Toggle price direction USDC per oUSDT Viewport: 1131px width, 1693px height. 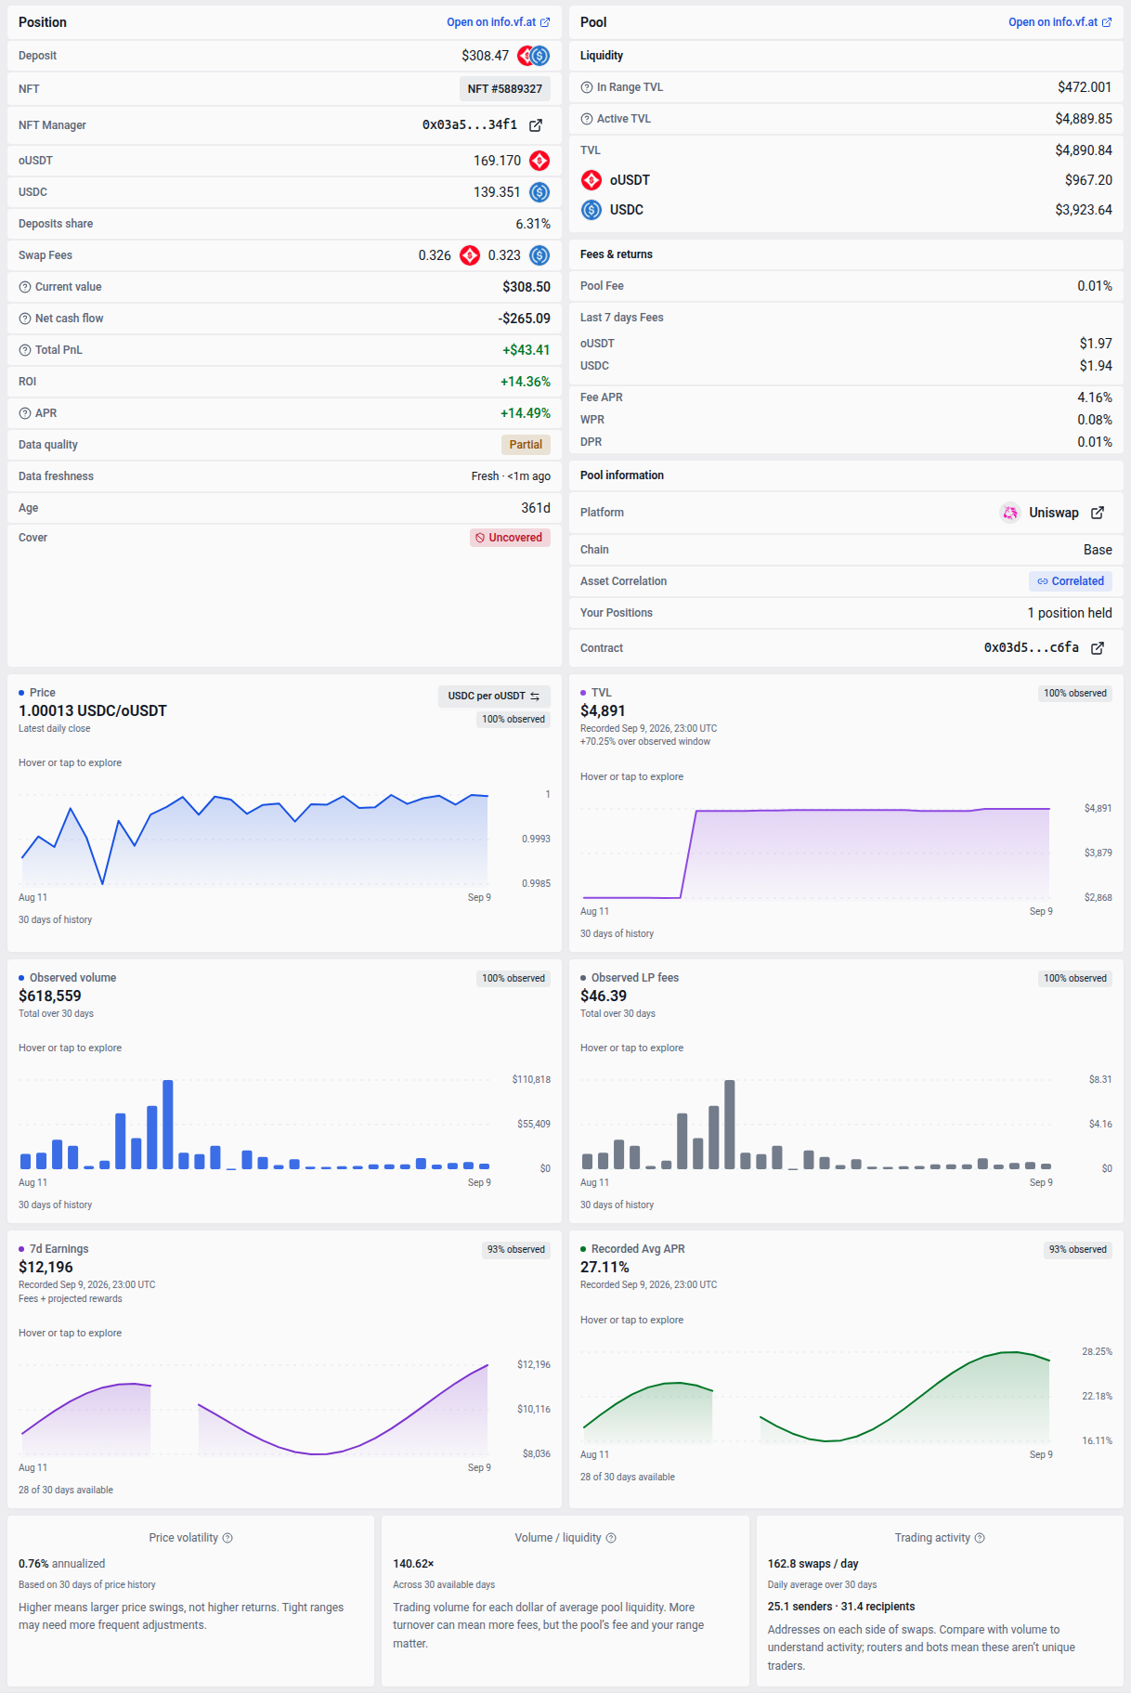pos(494,697)
